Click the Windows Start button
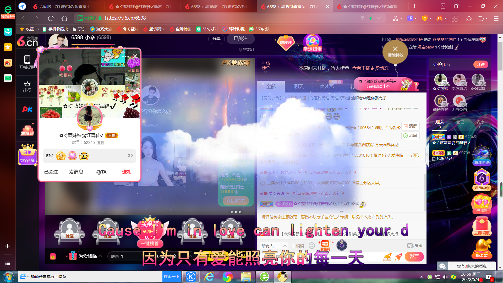 coord(8,277)
